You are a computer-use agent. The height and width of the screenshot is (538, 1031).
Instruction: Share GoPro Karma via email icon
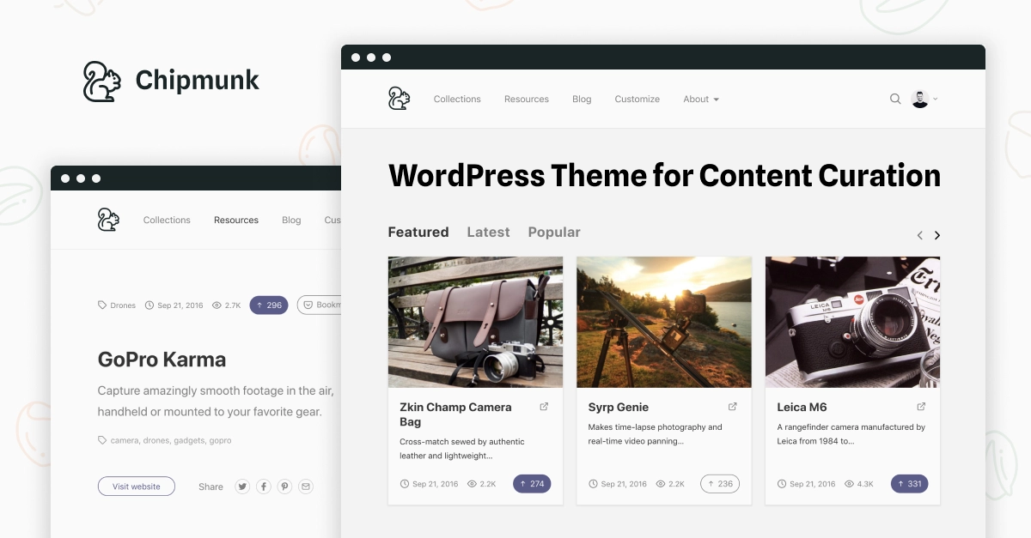tap(306, 487)
